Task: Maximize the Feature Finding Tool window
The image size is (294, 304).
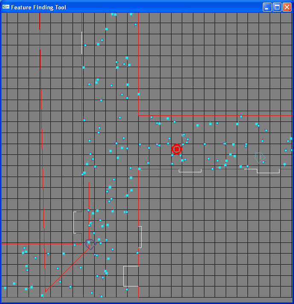Action: 277,7
